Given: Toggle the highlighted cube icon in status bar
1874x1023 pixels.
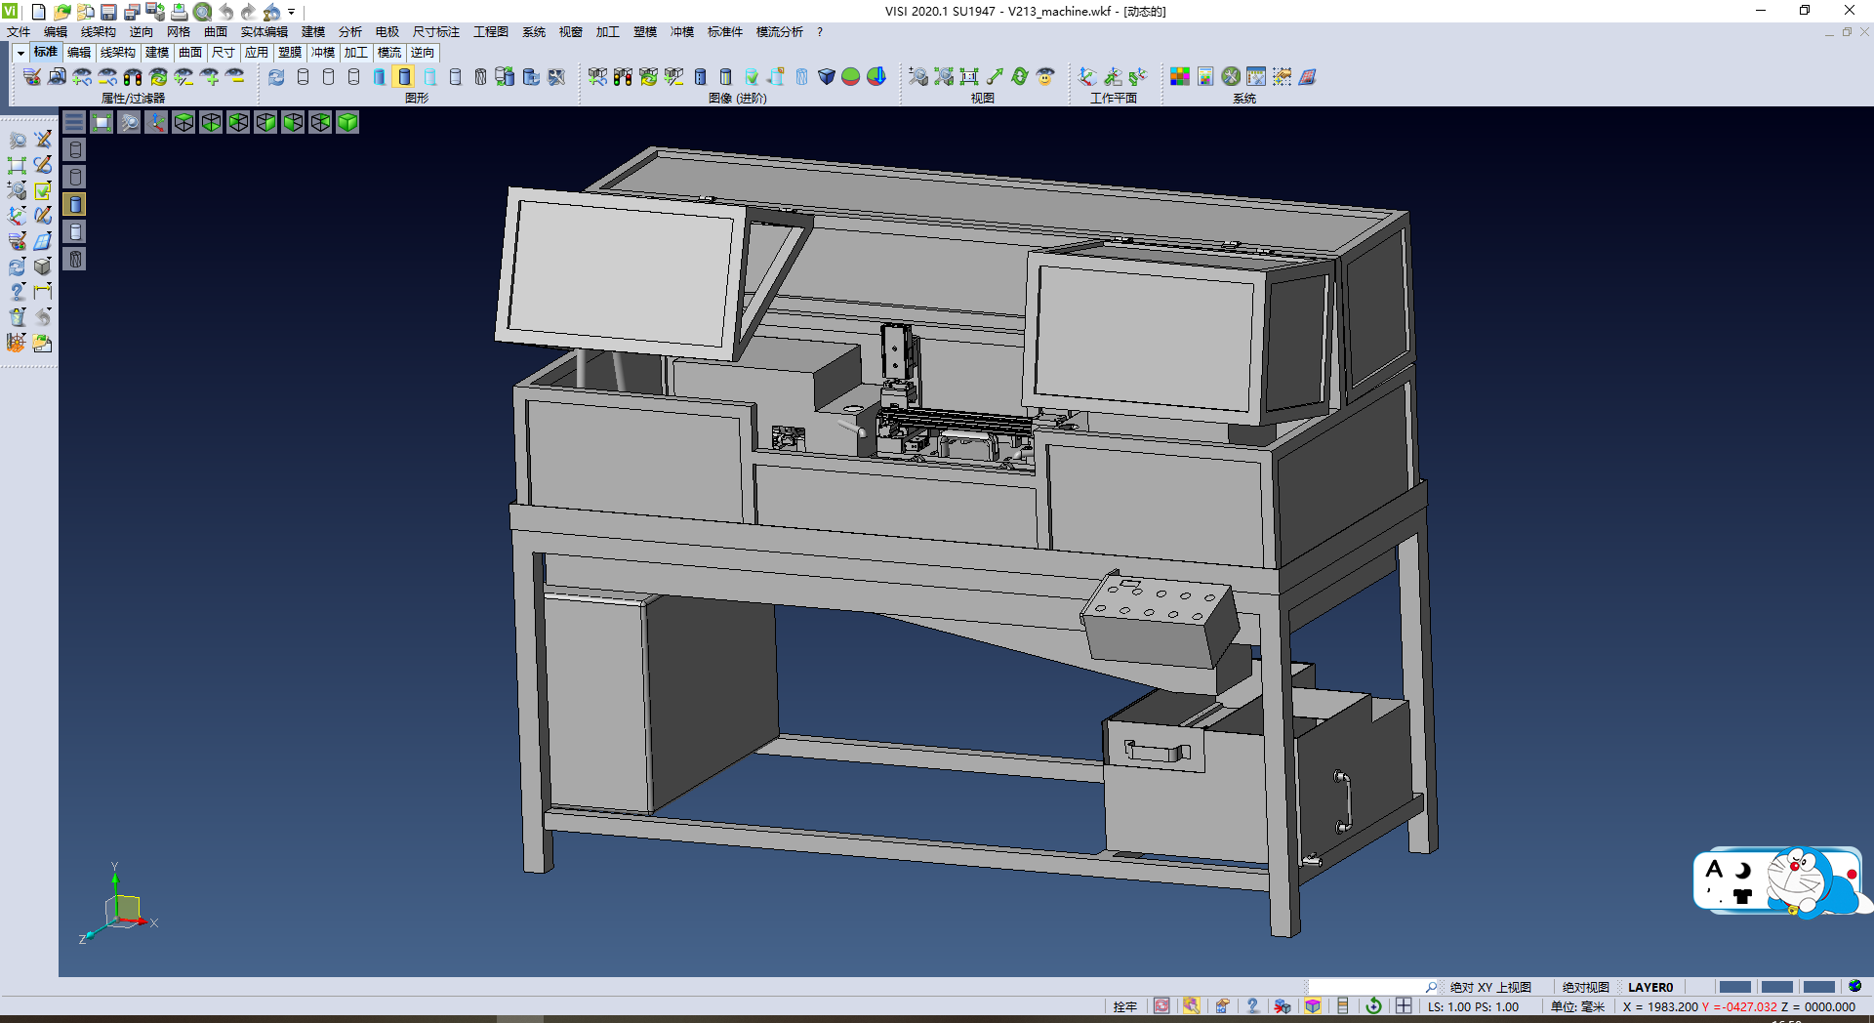Looking at the screenshot, I should pos(1313,1006).
